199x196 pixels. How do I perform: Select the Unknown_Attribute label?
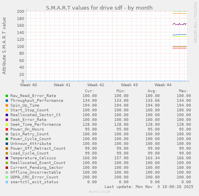coord(31,144)
